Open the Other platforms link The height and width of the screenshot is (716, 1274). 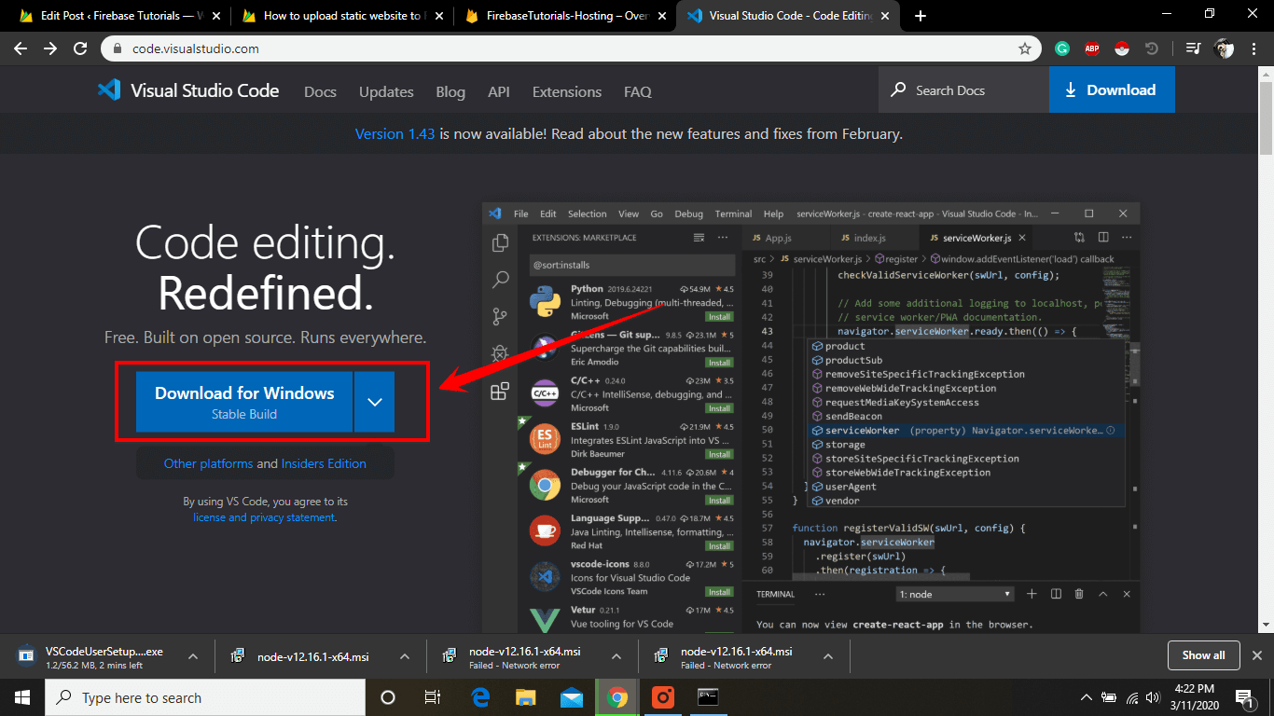(208, 463)
